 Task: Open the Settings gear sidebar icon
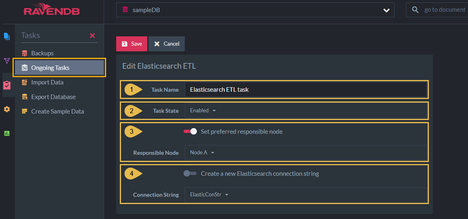pyautogui.click(x=7, y=109)
